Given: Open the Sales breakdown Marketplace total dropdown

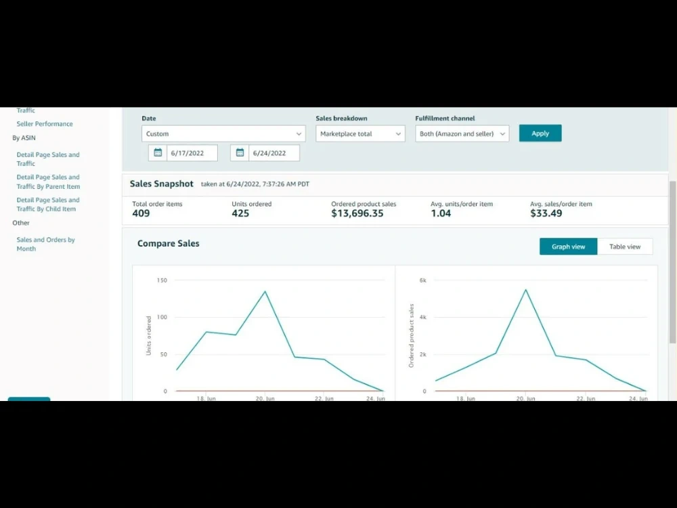Looking at the screenshot, I should [360, 133].
